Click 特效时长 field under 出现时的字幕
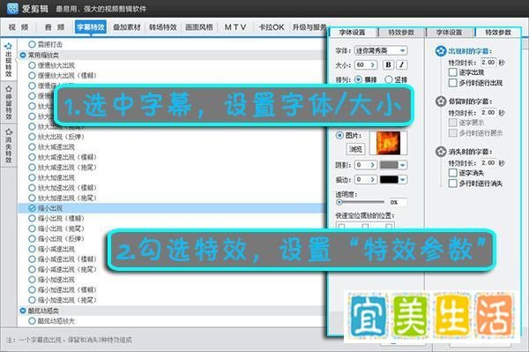The width and height of the screenshot is (529, 352). 488,63
